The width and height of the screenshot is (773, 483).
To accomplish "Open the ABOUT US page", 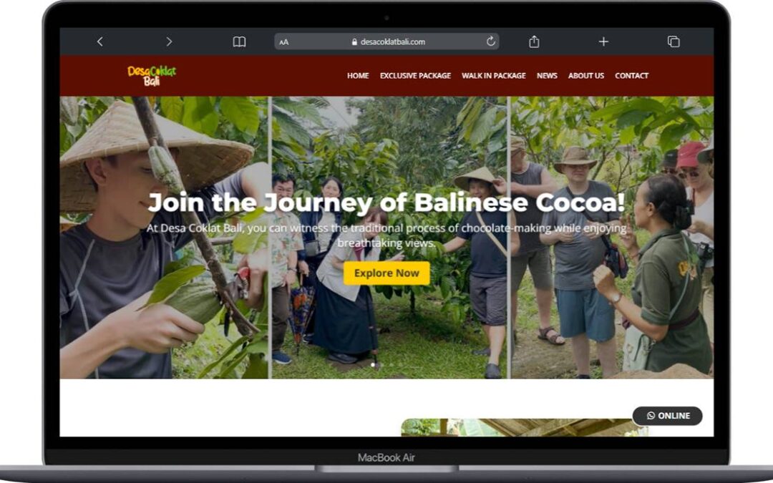I will 586,76.
